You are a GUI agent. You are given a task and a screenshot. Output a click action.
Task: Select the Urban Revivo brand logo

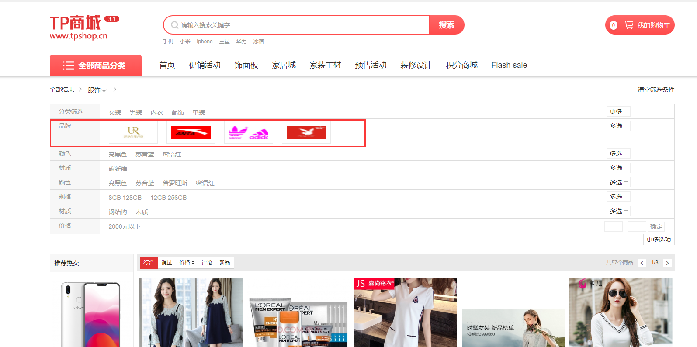click(133, 132)
